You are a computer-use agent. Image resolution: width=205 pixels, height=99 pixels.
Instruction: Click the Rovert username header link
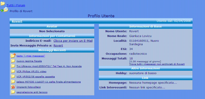point(17,21)
